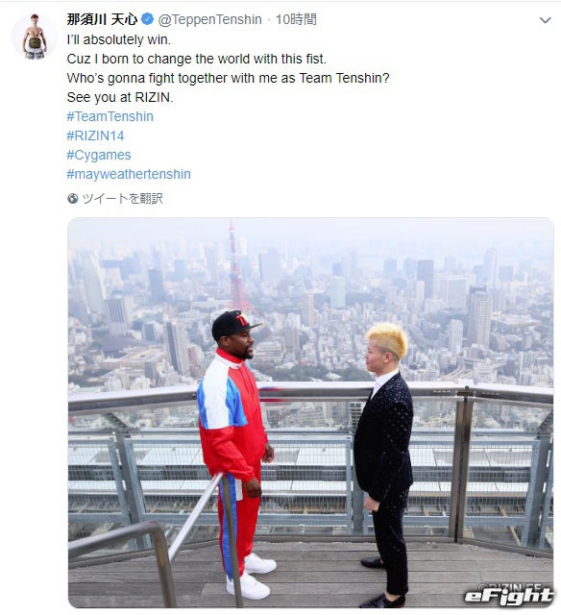Open the @TeppenTenshin handle
The height and width of the screenshot is (615, 561).
point(209,19)
